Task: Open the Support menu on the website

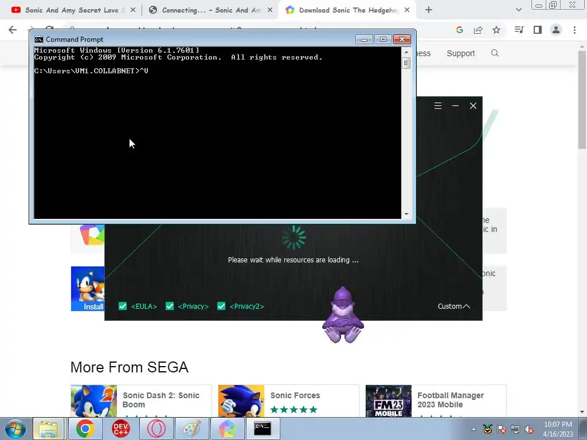Action: click(x=460, y=53)
